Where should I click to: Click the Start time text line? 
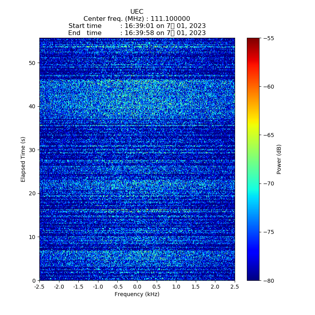137,26
